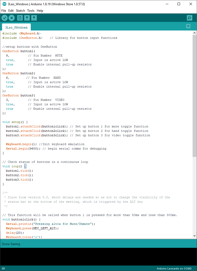The height and width of the screenshot is (271, 197).
Task: Click the 'void button1click() {' line
Action: (x=21, y=219)
